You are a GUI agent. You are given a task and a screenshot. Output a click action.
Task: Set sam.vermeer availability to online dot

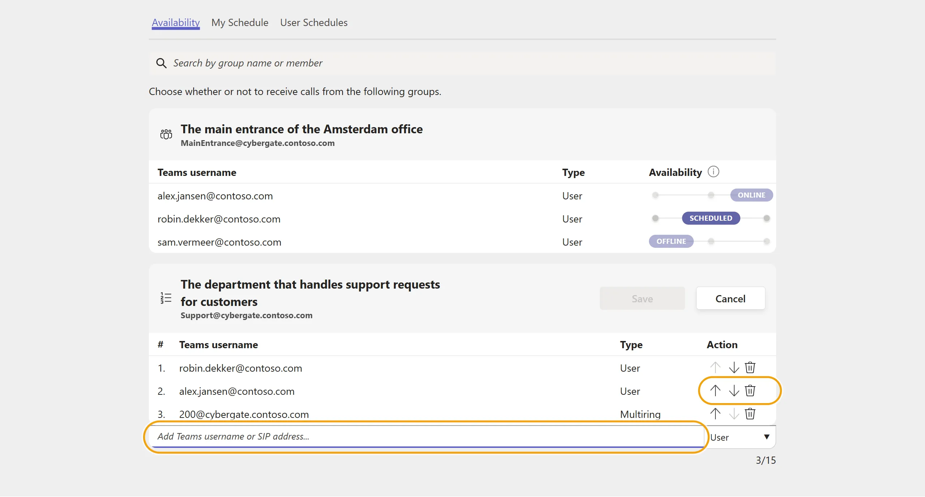(767, 241)
